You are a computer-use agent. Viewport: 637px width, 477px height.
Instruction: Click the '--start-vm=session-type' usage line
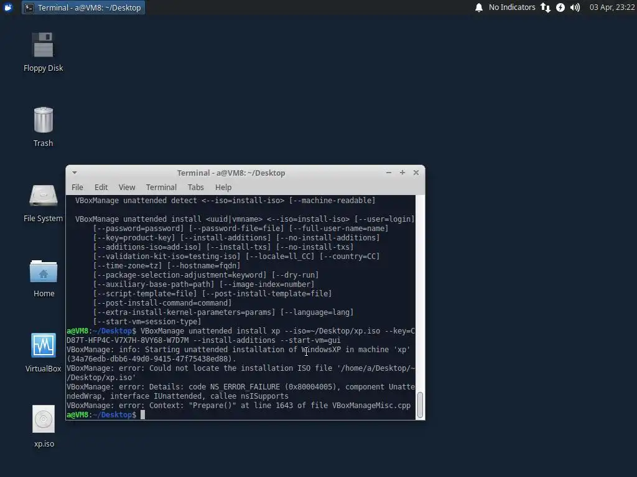click(147, 322)
